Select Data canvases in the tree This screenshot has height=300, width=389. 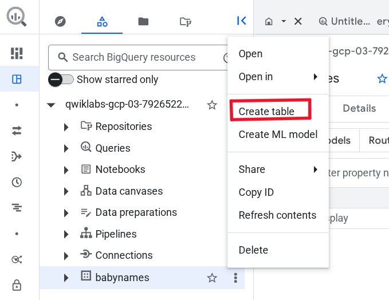click(129, 191)
